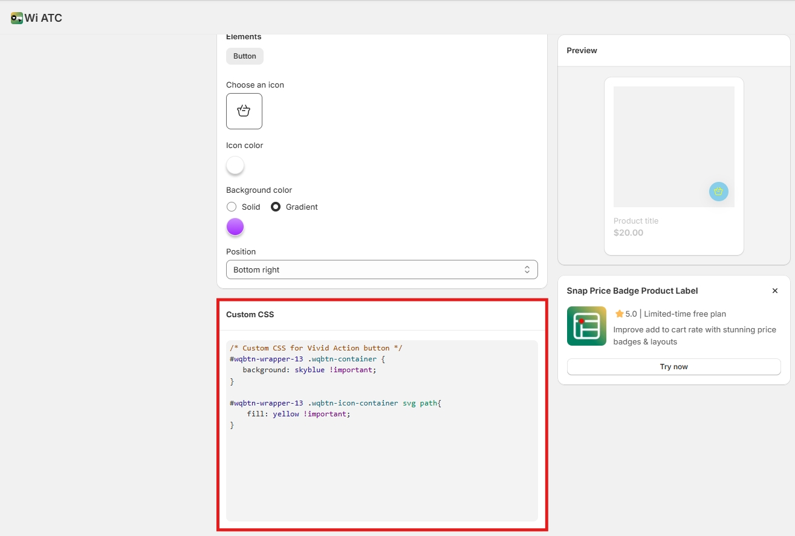
Task: Click the basket button in the product preview
Action: tap(718, 192)
